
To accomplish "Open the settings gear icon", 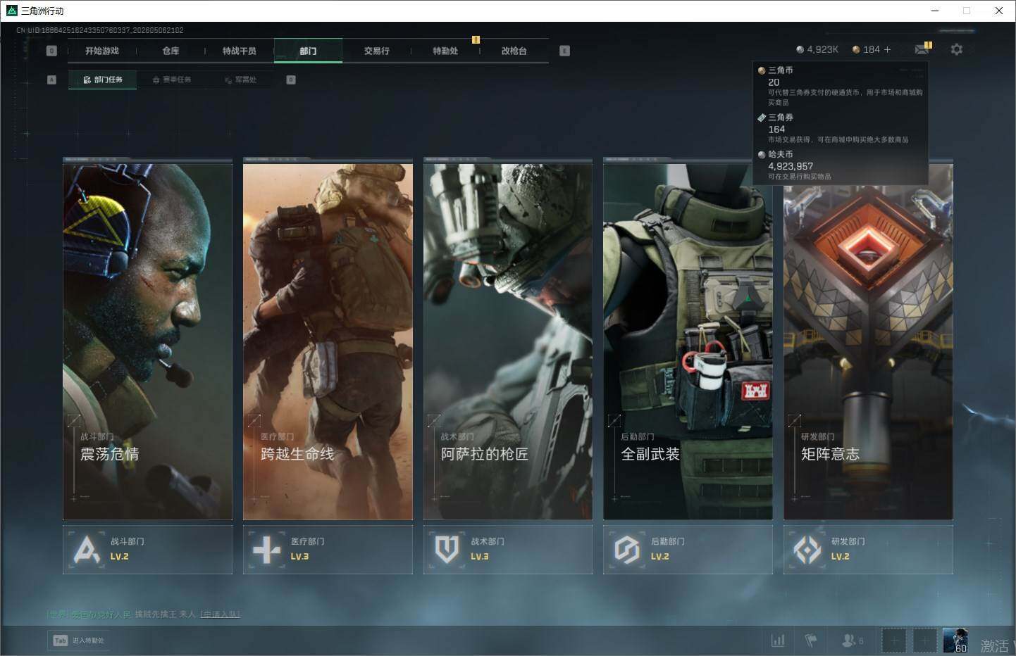I will (956, 49).
